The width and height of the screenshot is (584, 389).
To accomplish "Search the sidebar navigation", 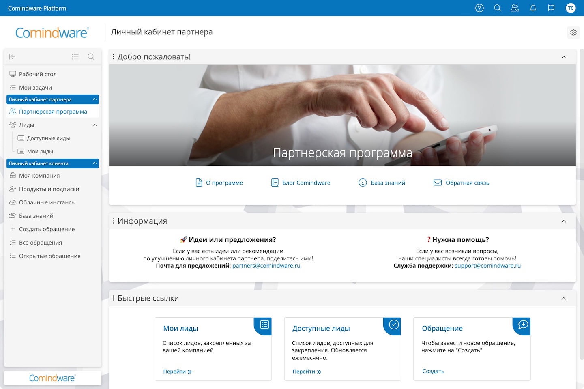I will tap(91, 57).
